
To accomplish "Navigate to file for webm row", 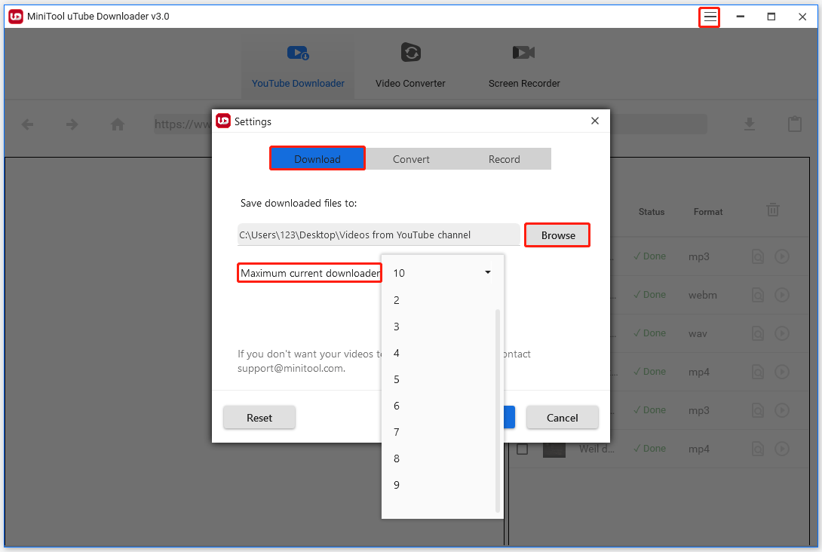I will [x=757, y=295].
